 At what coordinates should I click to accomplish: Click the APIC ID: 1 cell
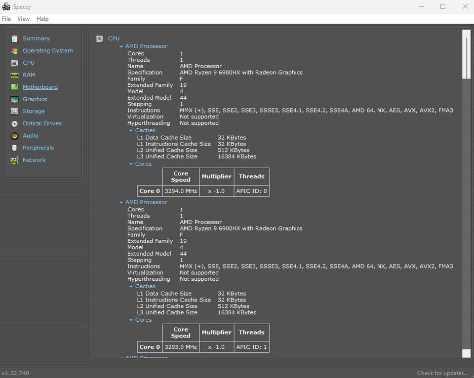pyautogui.click(x=251, y=347)
